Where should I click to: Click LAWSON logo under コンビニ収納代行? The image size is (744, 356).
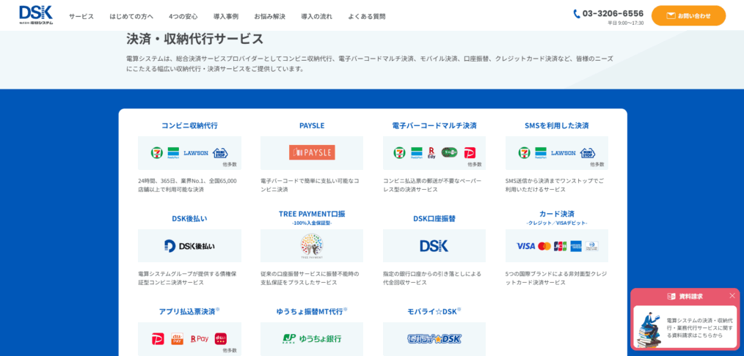pyautogui.click(x=195, y=153)
